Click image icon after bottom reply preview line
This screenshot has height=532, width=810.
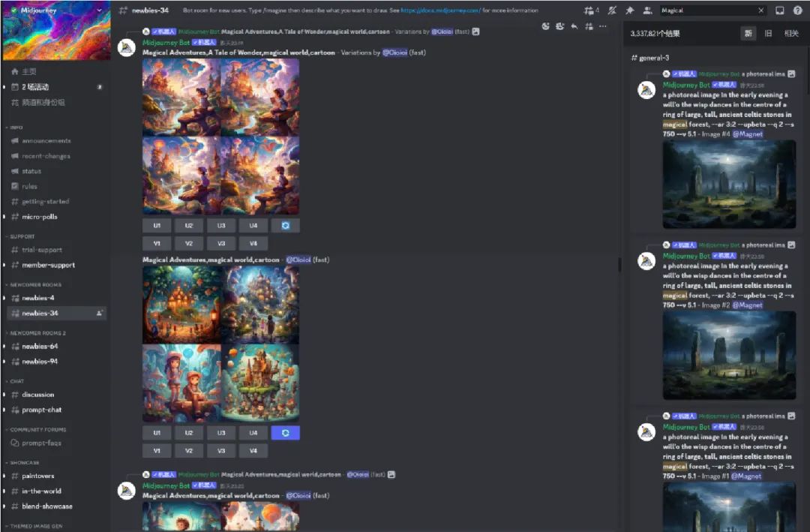click(x=391, y=474)
